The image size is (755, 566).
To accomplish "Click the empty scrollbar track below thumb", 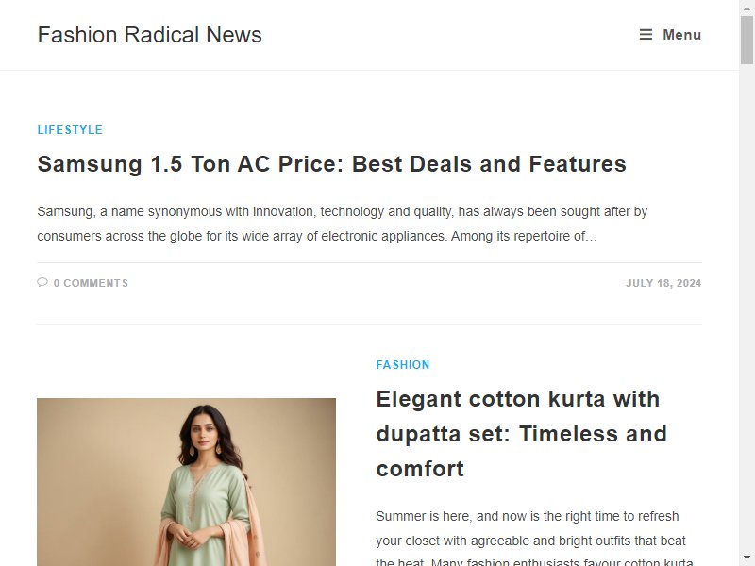I will tap(747, 308).
